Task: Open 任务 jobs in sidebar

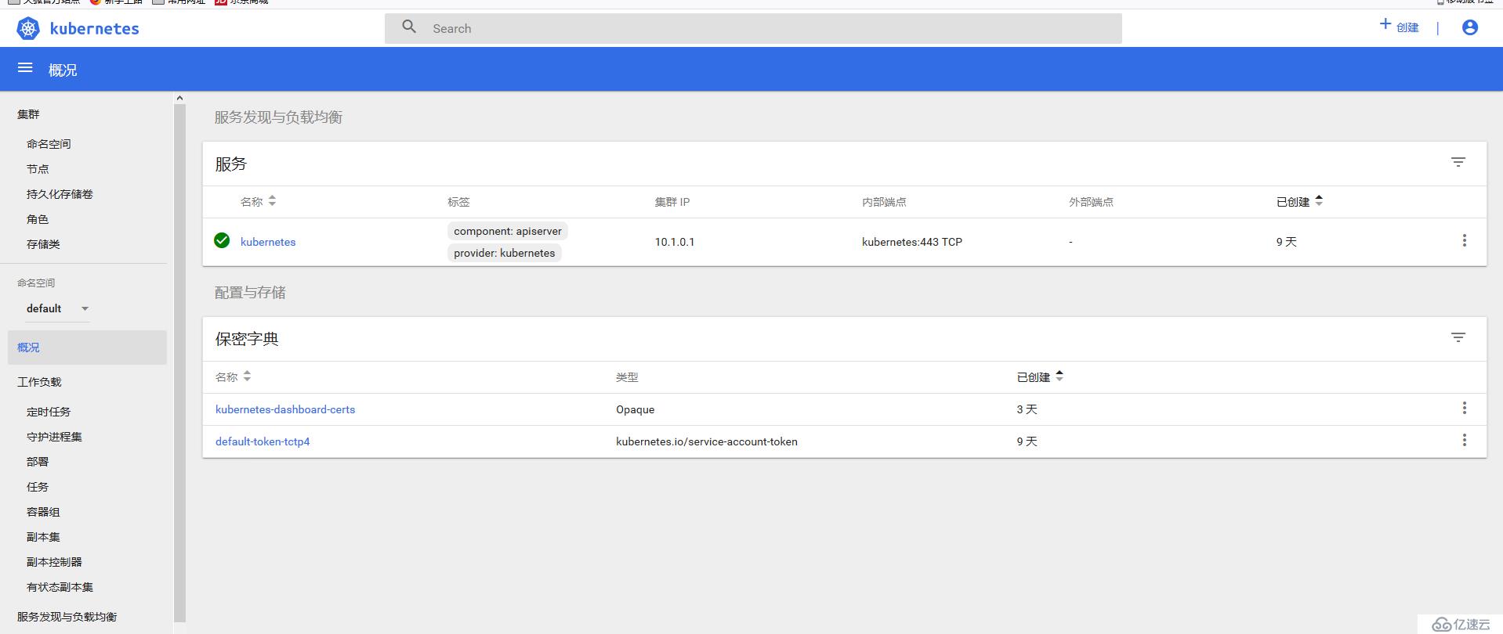Action: [38, 487]
